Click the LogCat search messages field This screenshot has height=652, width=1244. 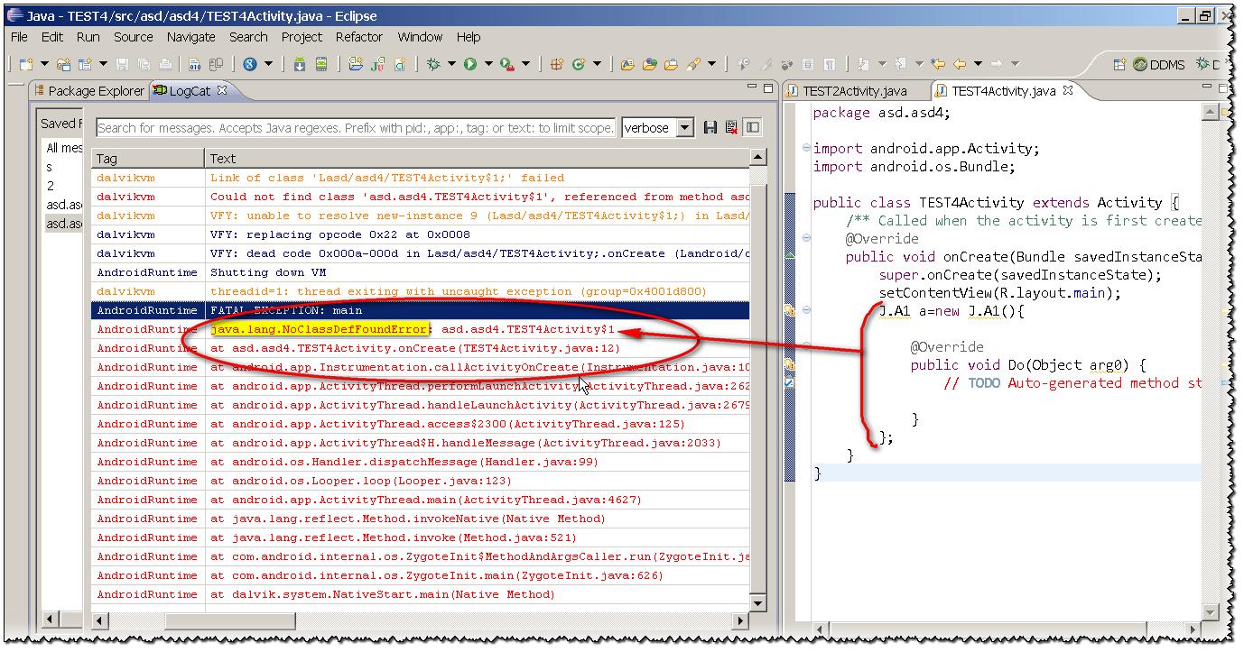click(356, 128)
